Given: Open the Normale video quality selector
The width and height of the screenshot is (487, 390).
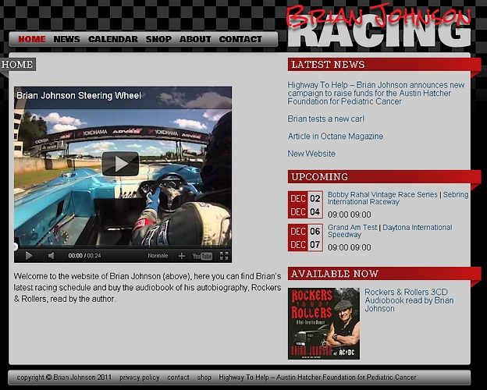Looking at the screenshot, I should [158, 255].
